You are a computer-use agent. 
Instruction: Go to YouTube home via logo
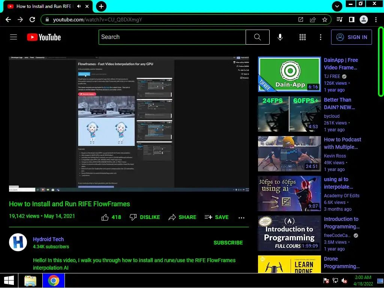tap(44, 37)
